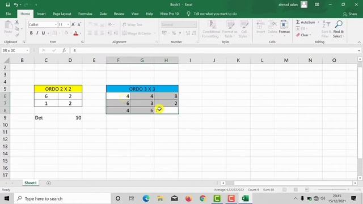The height and width of the screenshot is (204, 363).
Task: Switch to the Page Layout tab
Action: point(62,14)
